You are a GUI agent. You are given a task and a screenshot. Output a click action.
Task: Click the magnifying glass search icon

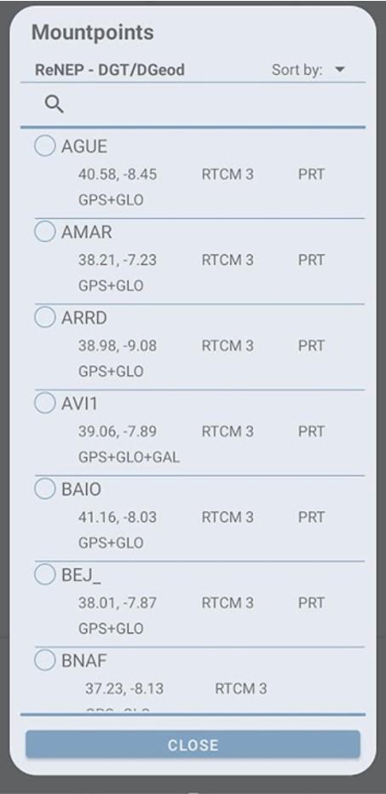coord(55,104)
